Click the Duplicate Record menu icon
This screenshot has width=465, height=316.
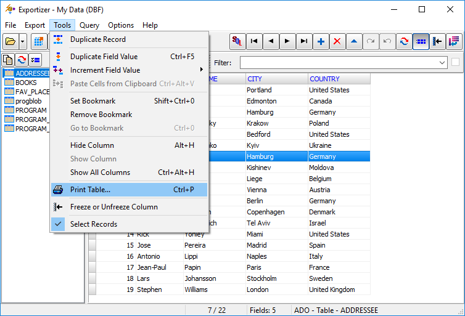58,39
